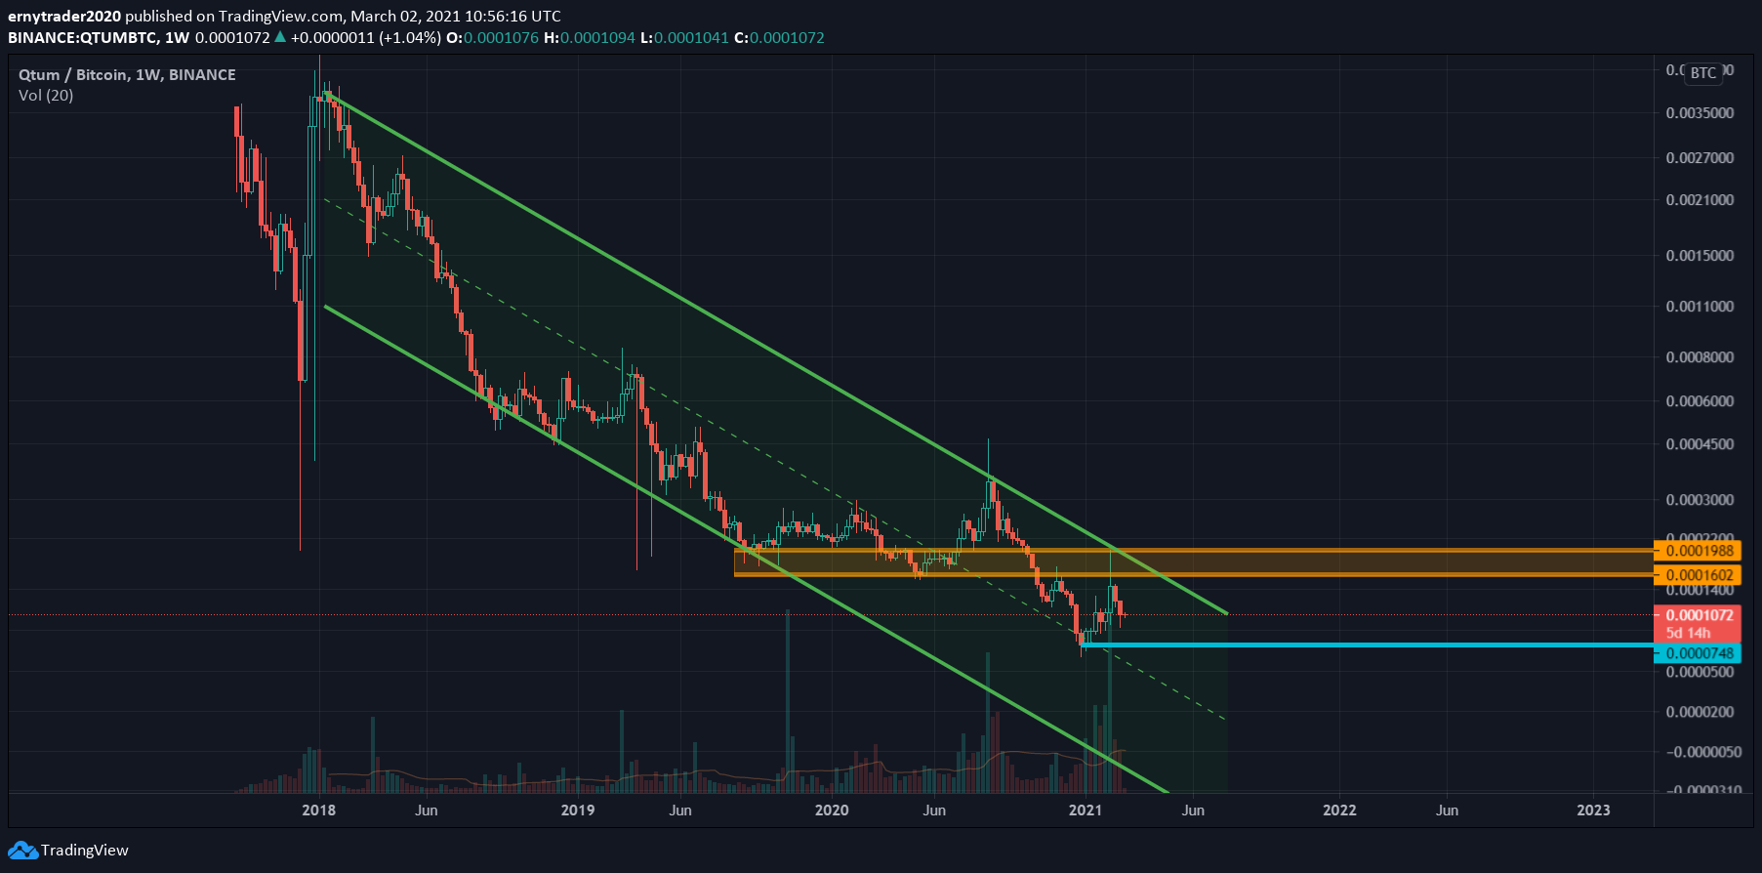Select the cyan horizontal support line
Screen dimensions: 1762x873
[1367, 645]
